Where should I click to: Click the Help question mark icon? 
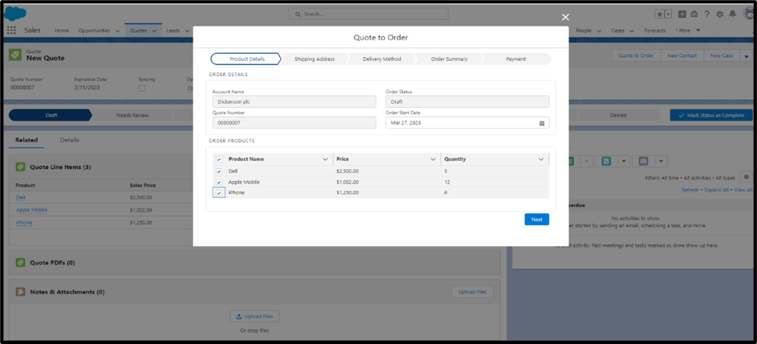click(706, 14)
